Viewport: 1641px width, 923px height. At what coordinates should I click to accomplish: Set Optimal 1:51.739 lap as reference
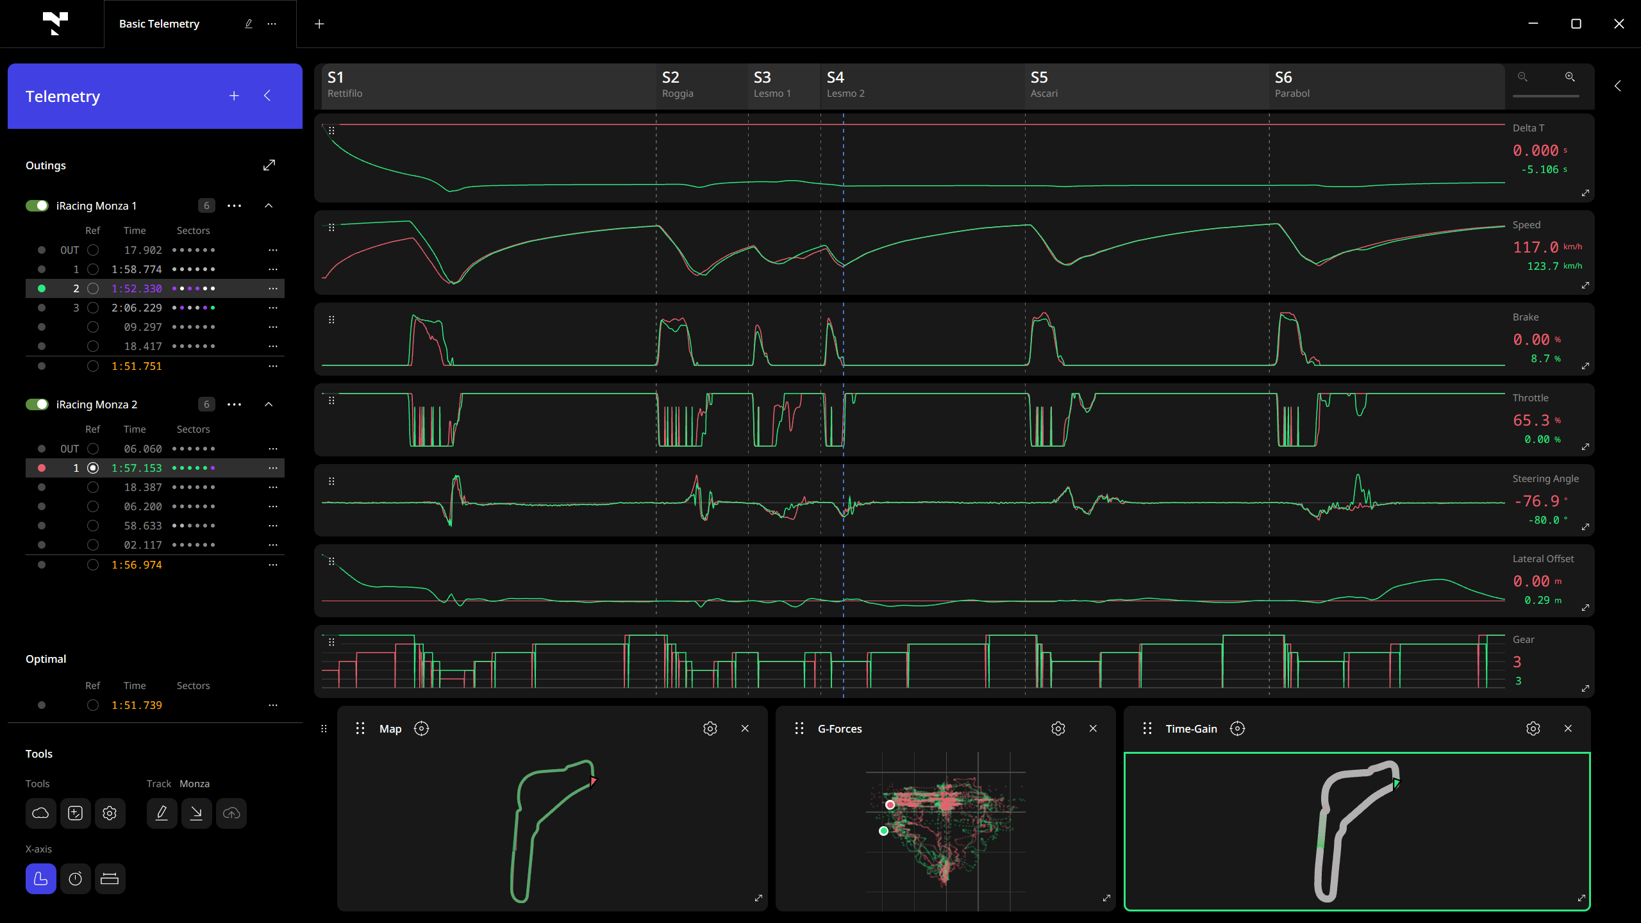tap(93, 705)
